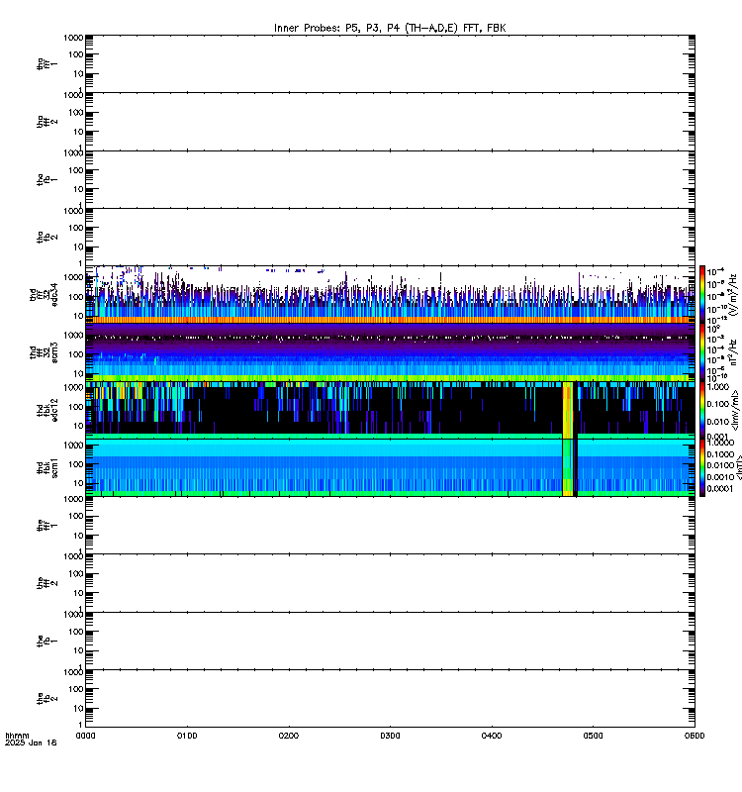The image size is (742, 792).
Task: Click the yellow-green band at the bottom of the scm3 panel
Action: 390,378
